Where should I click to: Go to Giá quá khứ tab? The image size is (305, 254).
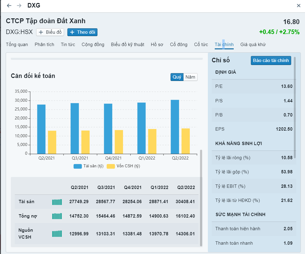(x=253, y=45)
